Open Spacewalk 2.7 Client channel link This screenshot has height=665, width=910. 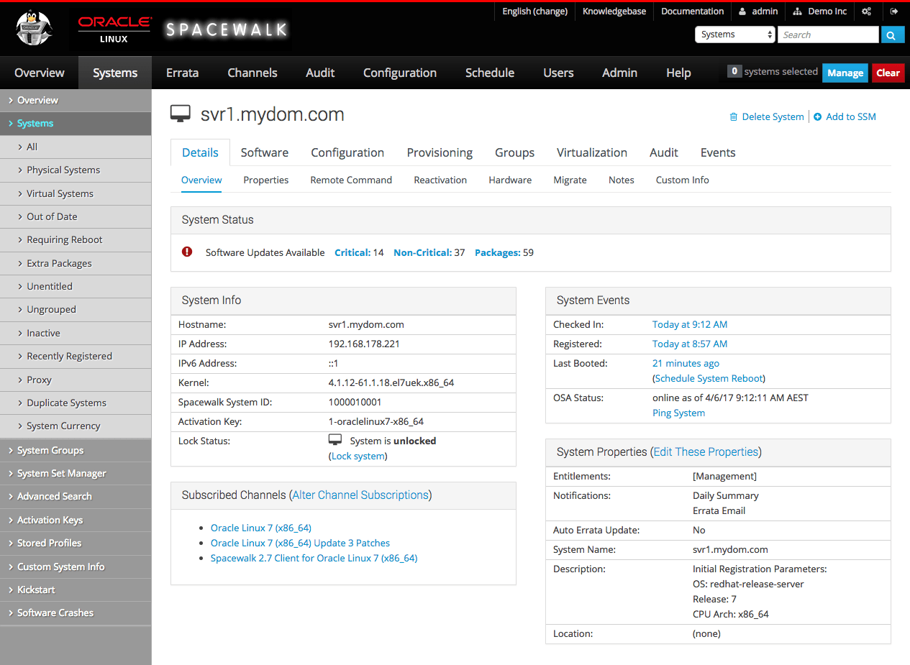click(314, 558)
